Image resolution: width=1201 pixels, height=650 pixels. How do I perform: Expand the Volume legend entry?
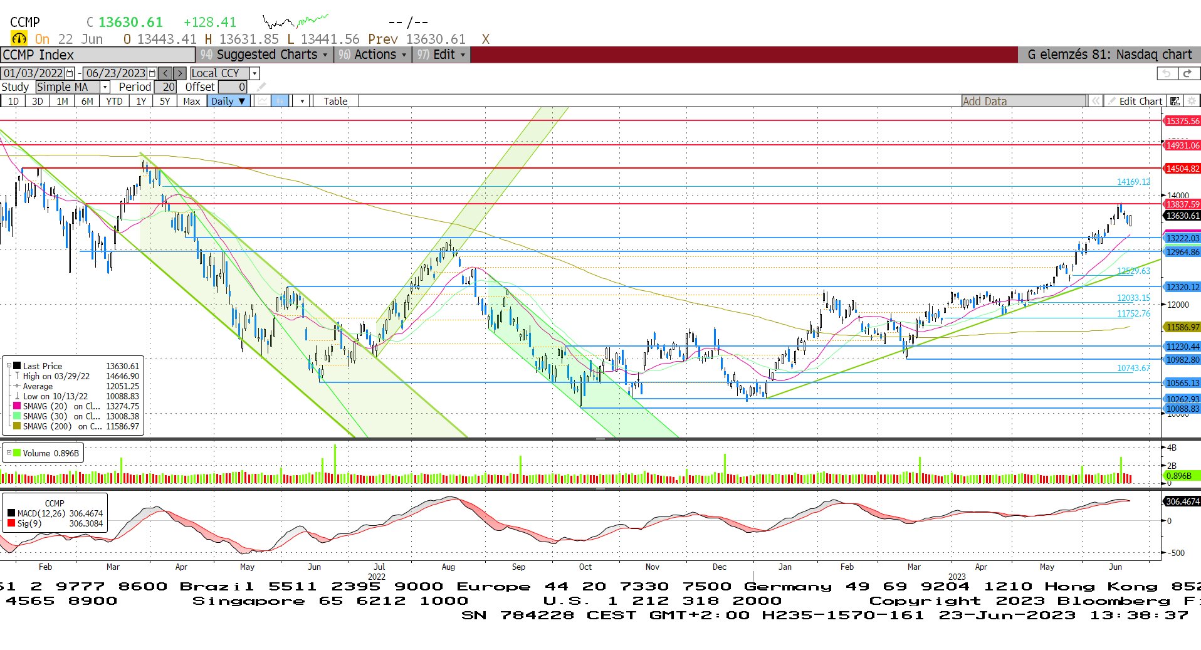(x=9, y=453)
